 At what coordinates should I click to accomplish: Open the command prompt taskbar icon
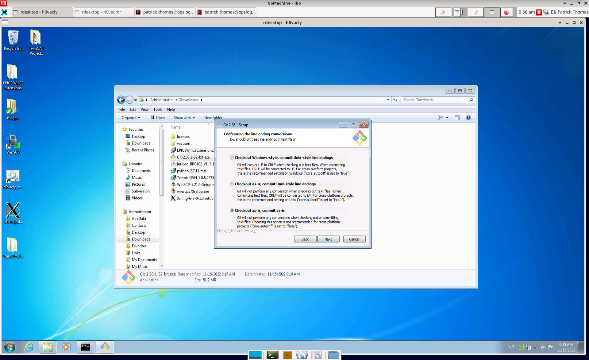pos(86,347)
